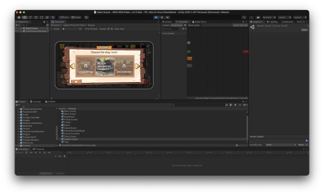The width and height of the screenshot is (324, 195).
Task: Rotate device counter-clockwise icon
Action: (108, 29)
